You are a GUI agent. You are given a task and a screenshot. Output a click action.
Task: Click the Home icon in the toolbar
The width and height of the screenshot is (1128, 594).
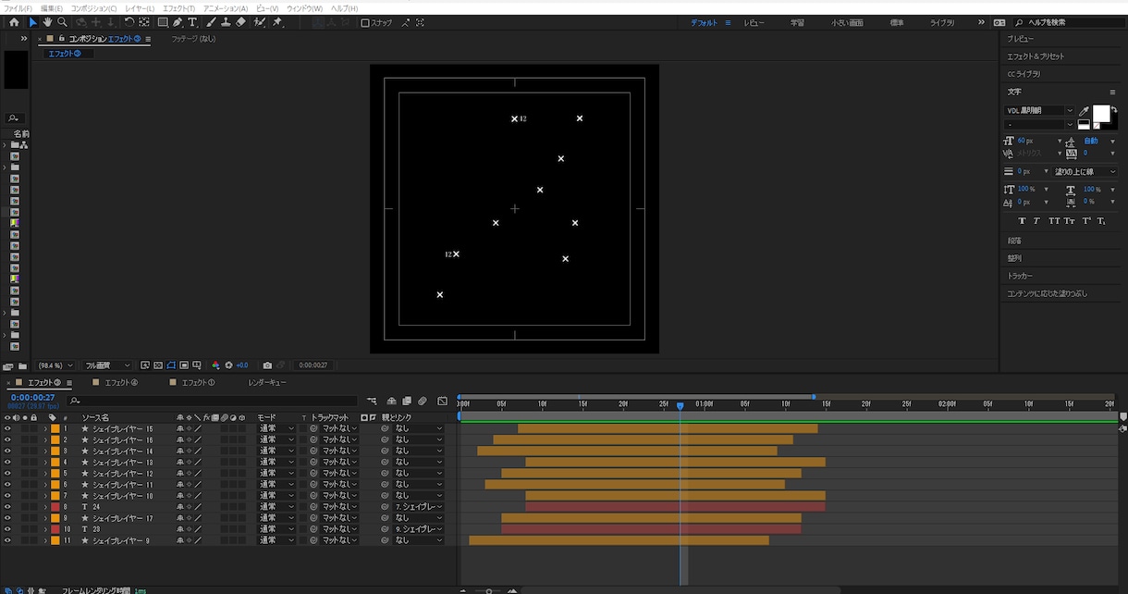pyautogui.click(x=14, y=22)
